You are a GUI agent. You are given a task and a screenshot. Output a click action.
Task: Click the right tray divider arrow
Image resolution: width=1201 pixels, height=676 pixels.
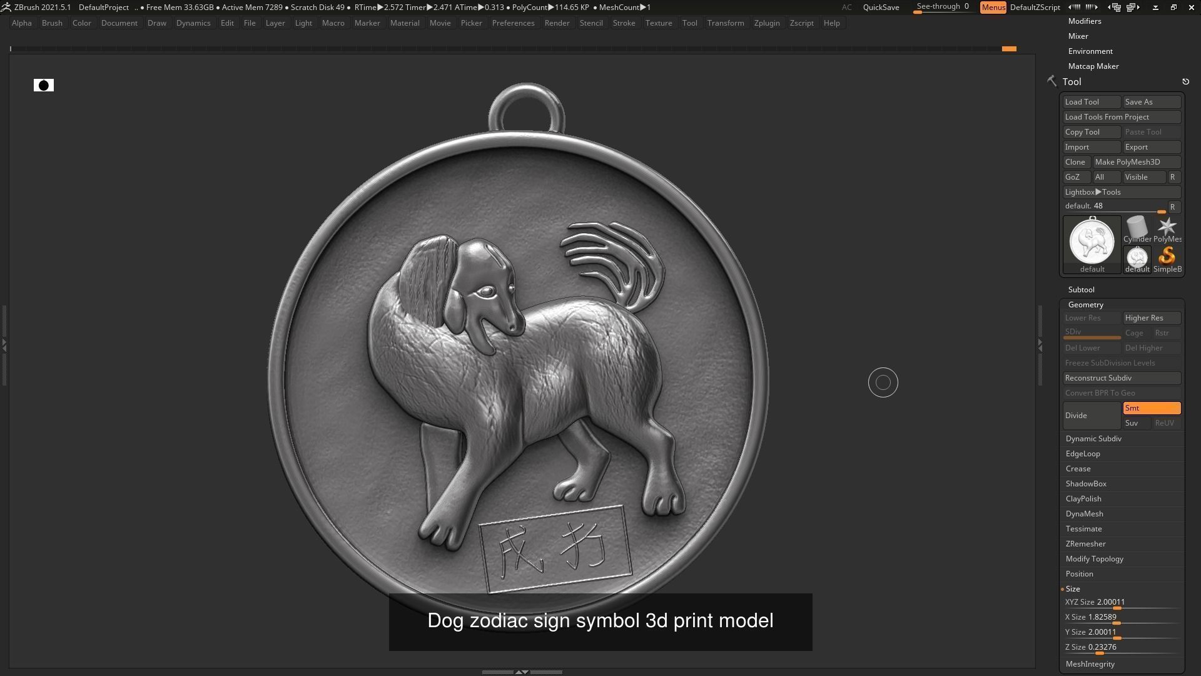tap(1040, 344)
